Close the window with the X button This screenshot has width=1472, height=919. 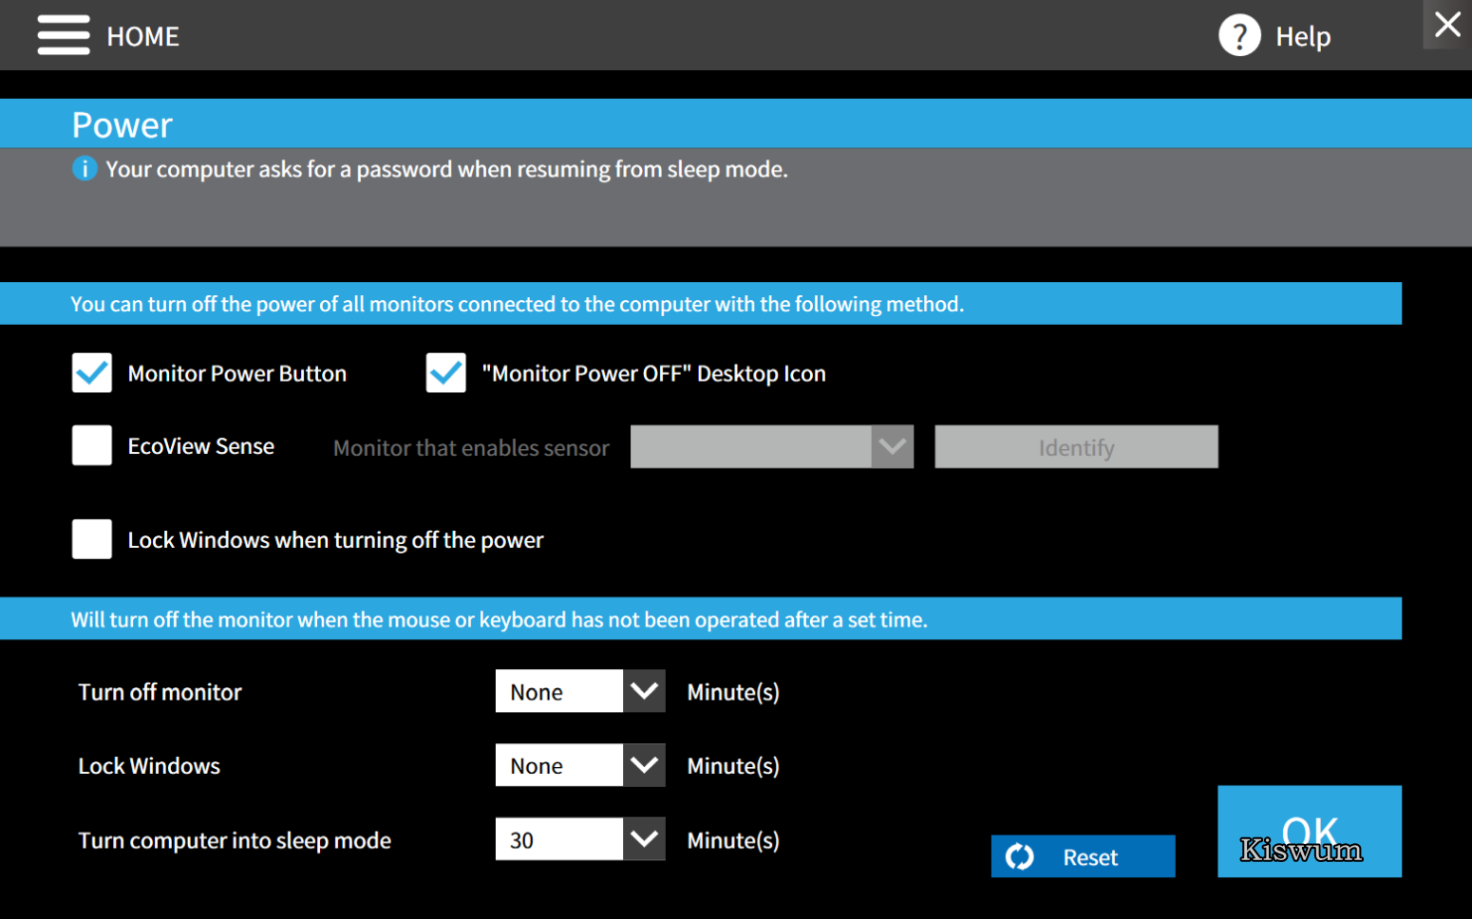1447,24
